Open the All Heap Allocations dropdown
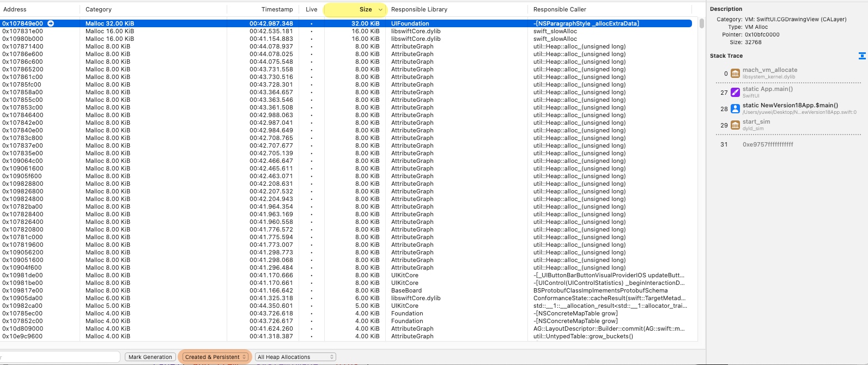Image resolution: width=868 pixels, height=365 pixels. (x=295, y=357)
